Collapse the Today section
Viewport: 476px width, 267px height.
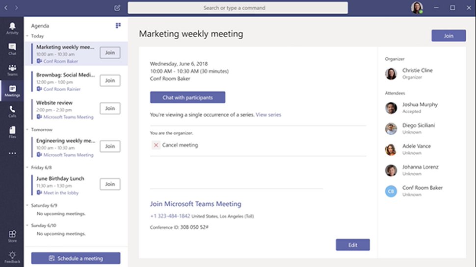coord(27,36)
